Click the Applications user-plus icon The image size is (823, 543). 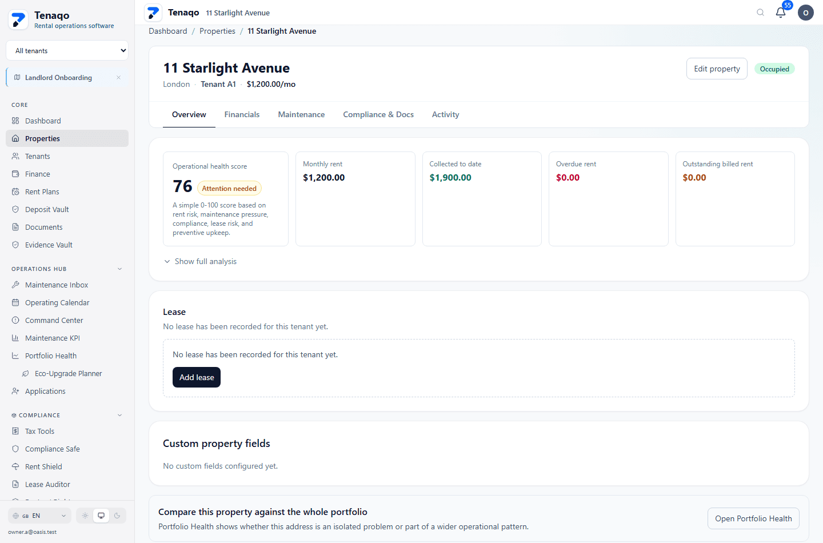[15, 391]
